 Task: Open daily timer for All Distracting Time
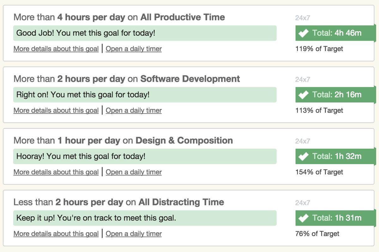[134, 234]
